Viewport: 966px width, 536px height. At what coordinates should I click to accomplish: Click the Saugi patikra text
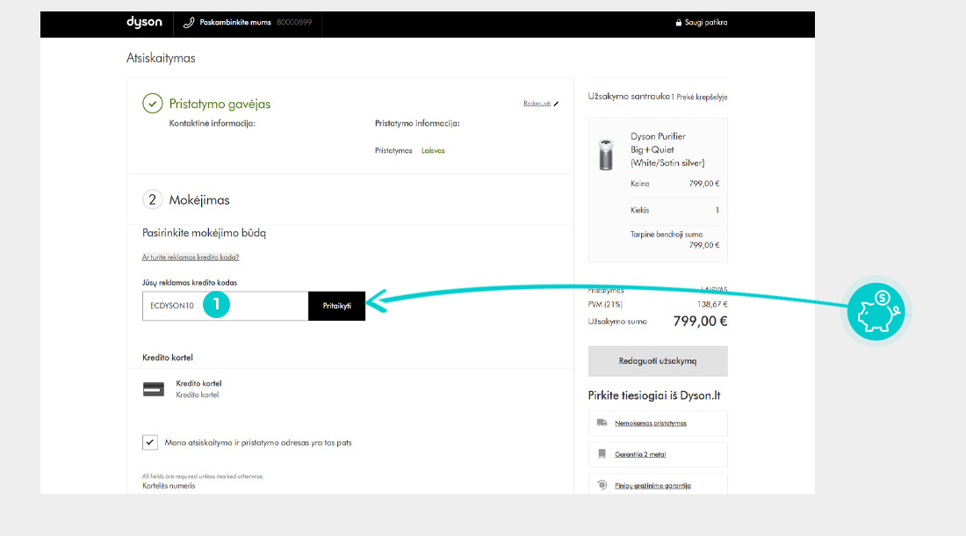706,23
